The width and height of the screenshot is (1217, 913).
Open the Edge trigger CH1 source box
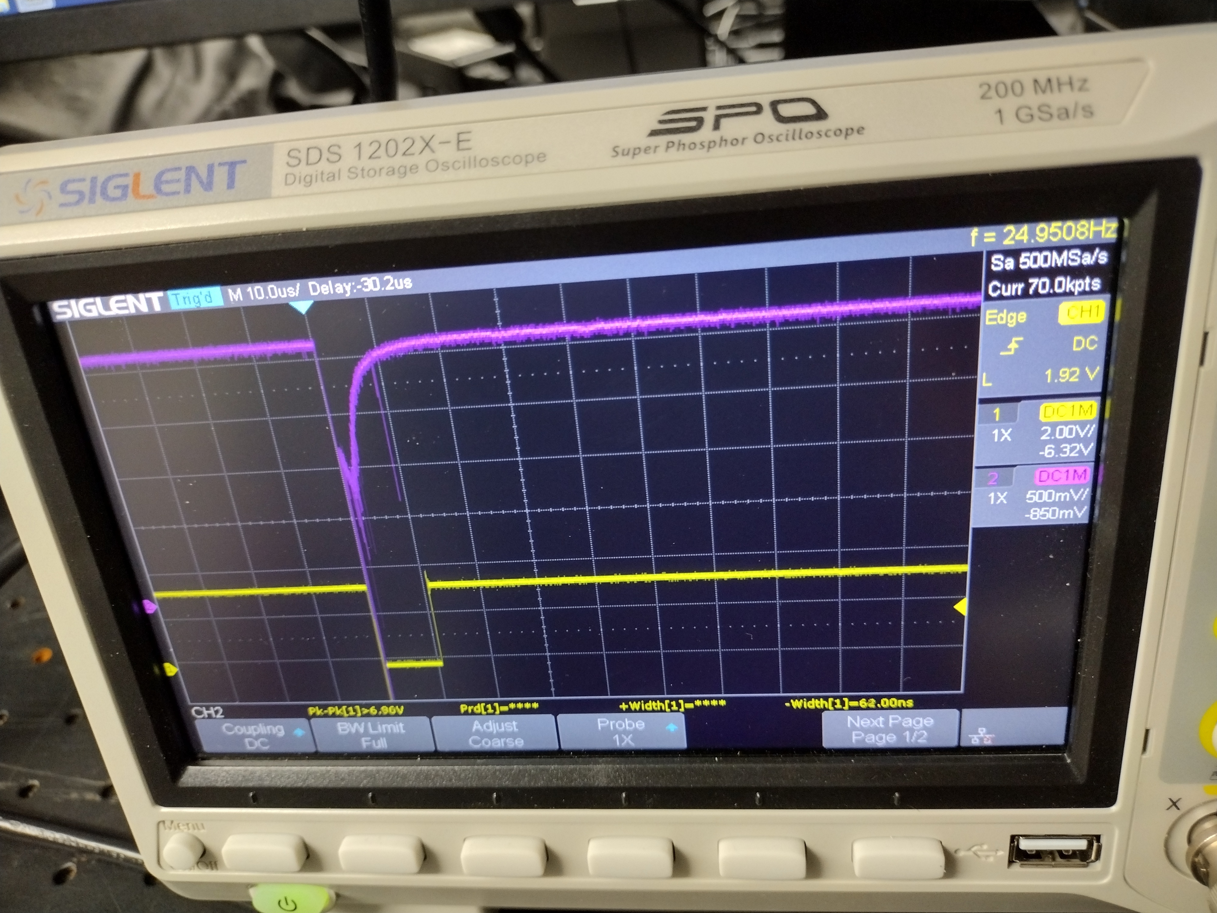(x=1081, y=313)
